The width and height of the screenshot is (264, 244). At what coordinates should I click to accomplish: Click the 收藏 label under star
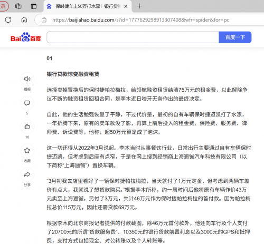27,161
